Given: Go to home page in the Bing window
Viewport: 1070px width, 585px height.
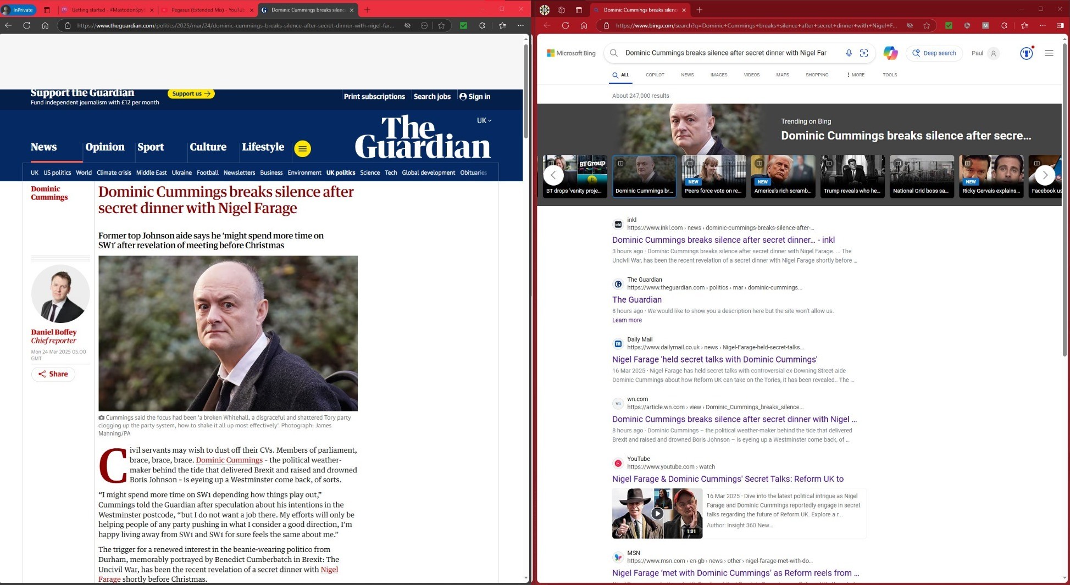Looking at the screenshot, I should pyautogui.click(x=584, y=25).
